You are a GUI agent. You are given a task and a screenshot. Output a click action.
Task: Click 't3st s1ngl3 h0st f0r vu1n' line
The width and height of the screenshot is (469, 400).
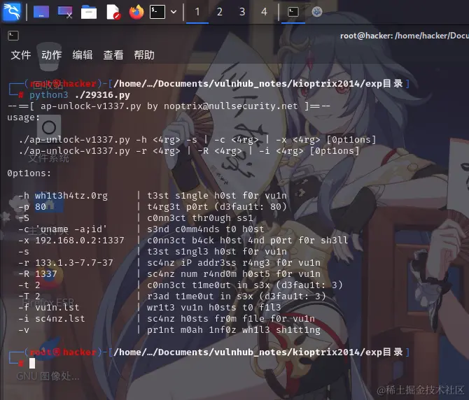pos(216,252)
